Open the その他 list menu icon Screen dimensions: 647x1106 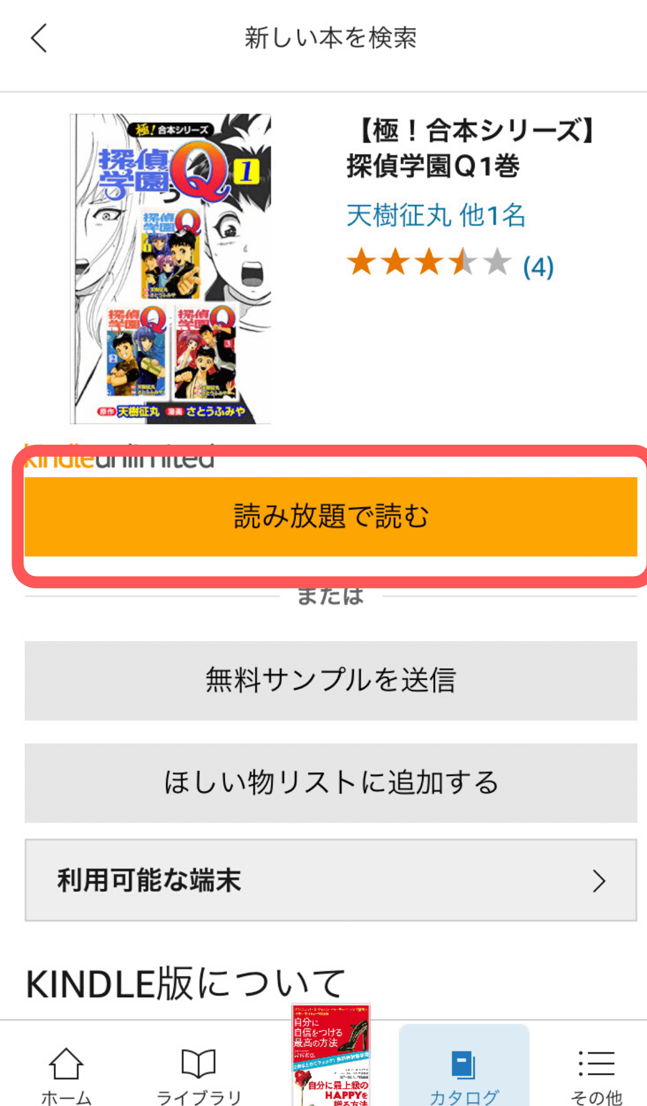596,1063
